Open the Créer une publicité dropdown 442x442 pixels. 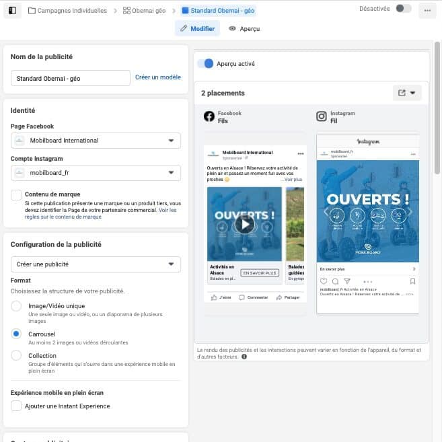pyautogui.click(x=96, y=264)
